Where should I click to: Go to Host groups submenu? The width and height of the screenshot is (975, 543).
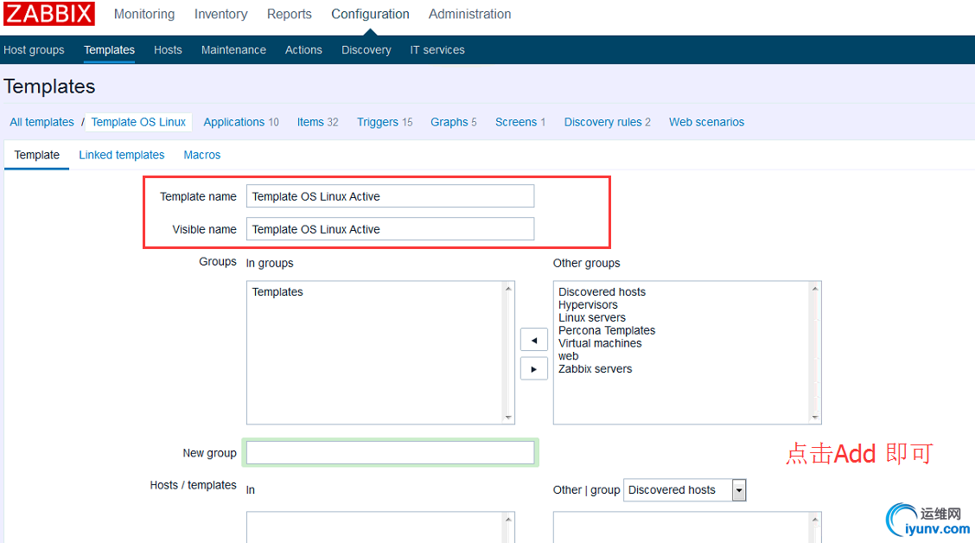click(34, 50)
